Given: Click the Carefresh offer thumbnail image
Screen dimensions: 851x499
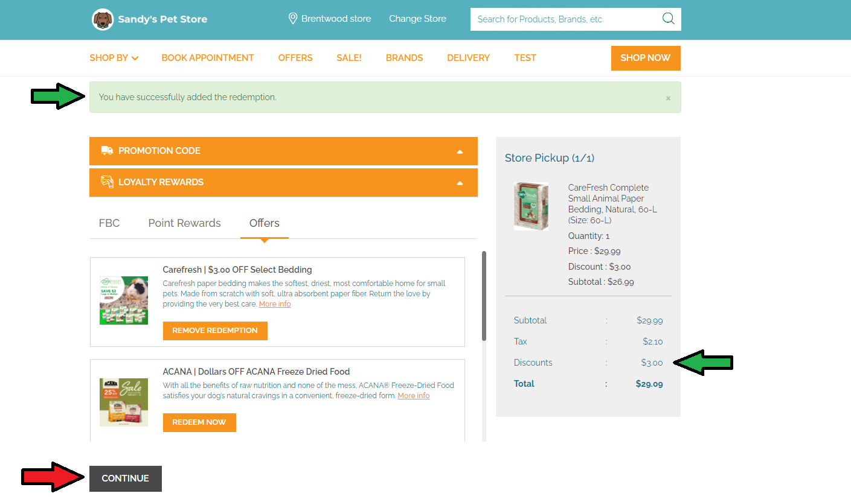Looking at the screenshot, I should 124,300.
